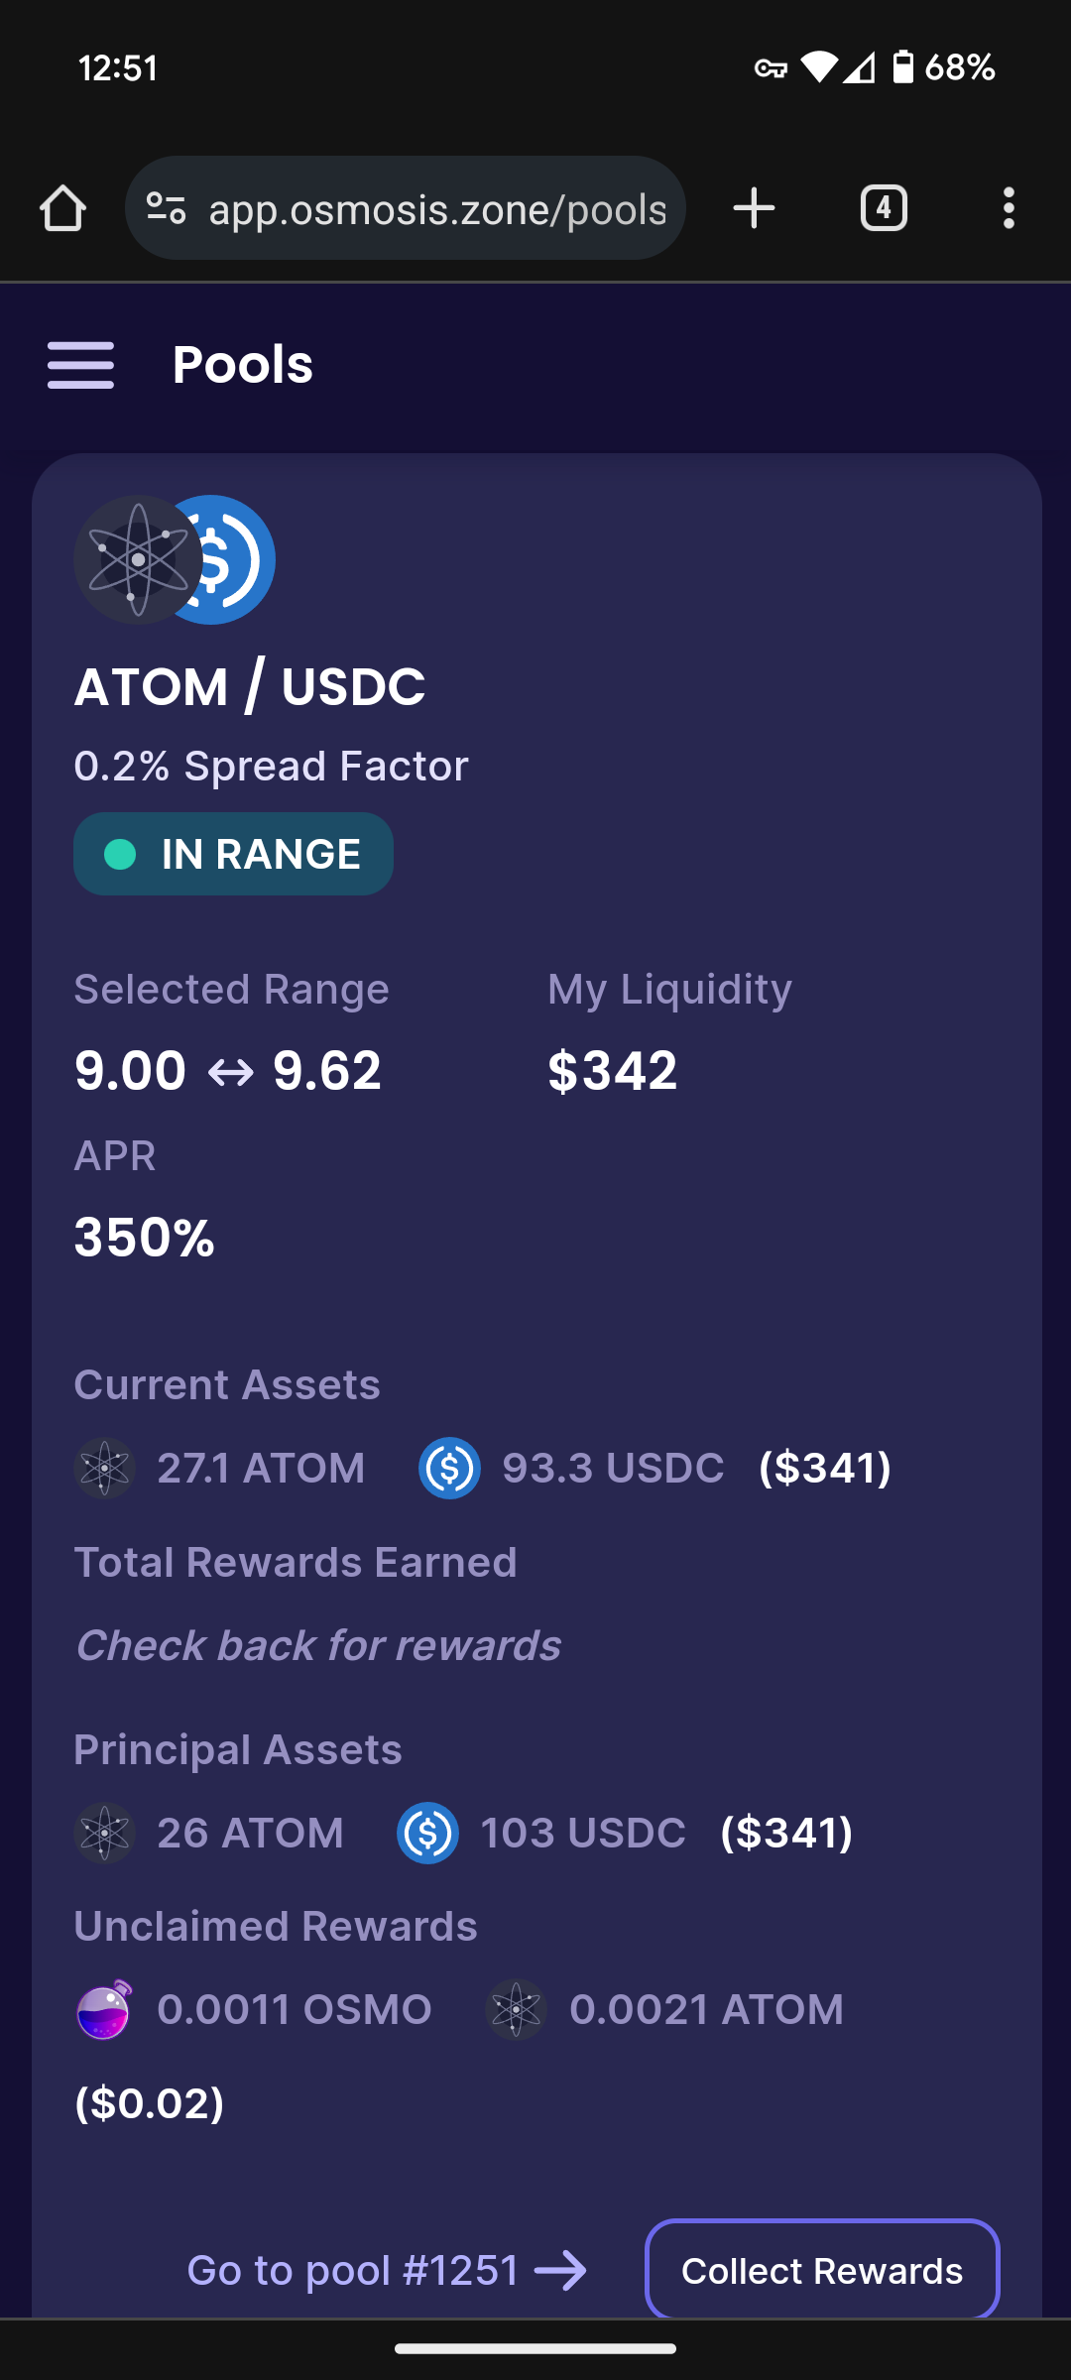Click the USDC icon in Current Assets
The image size is (1071, 2380).
pos(449,1468)
